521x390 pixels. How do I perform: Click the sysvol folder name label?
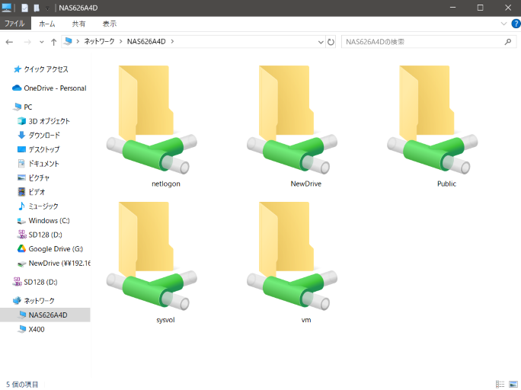165,320
